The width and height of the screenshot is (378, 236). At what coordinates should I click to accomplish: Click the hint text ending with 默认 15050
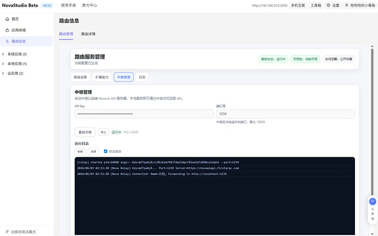(240, 122)
